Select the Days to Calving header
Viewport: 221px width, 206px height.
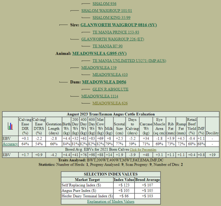[132, 126]
